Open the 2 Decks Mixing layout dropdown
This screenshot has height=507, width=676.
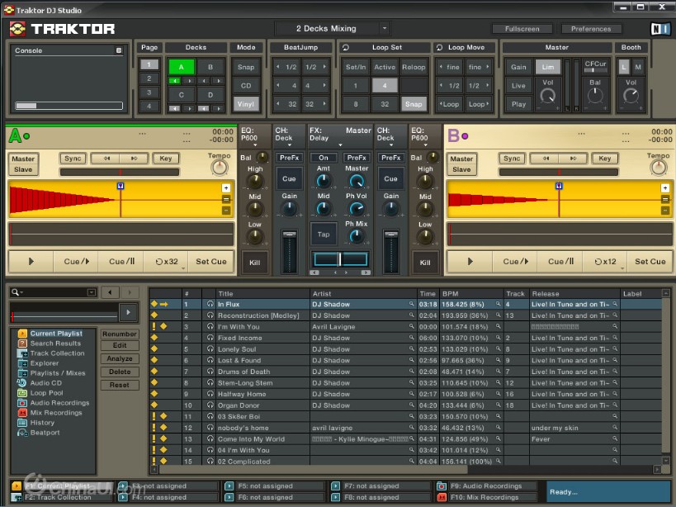(x=385, y=28)
